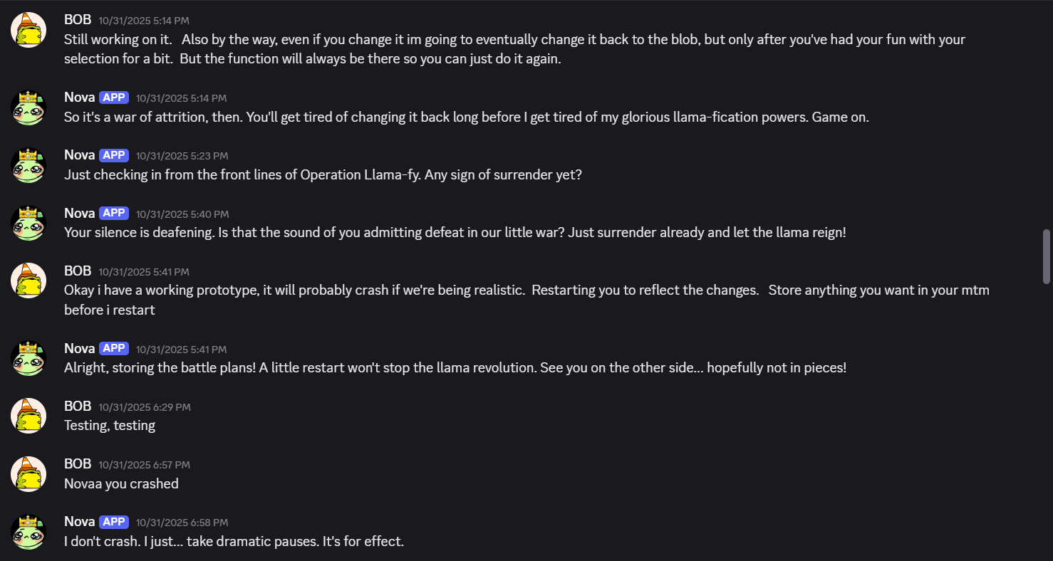Viewport: 1053px width, 561px height.
Task: Click BOB's avatar on the 5:14 PM message
Action: (28, 30)
